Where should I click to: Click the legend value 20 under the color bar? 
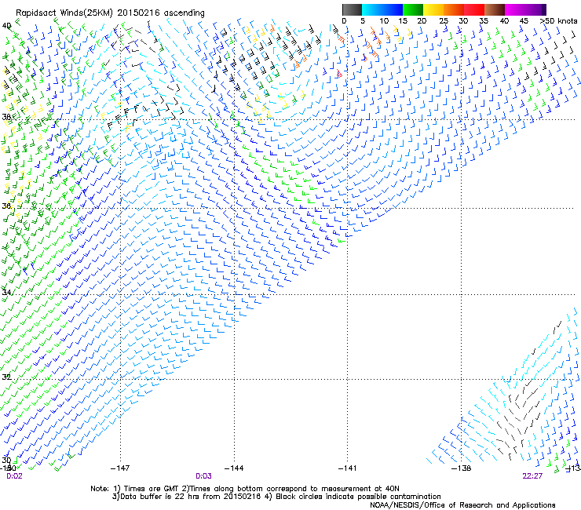click(x=422, y=21)
